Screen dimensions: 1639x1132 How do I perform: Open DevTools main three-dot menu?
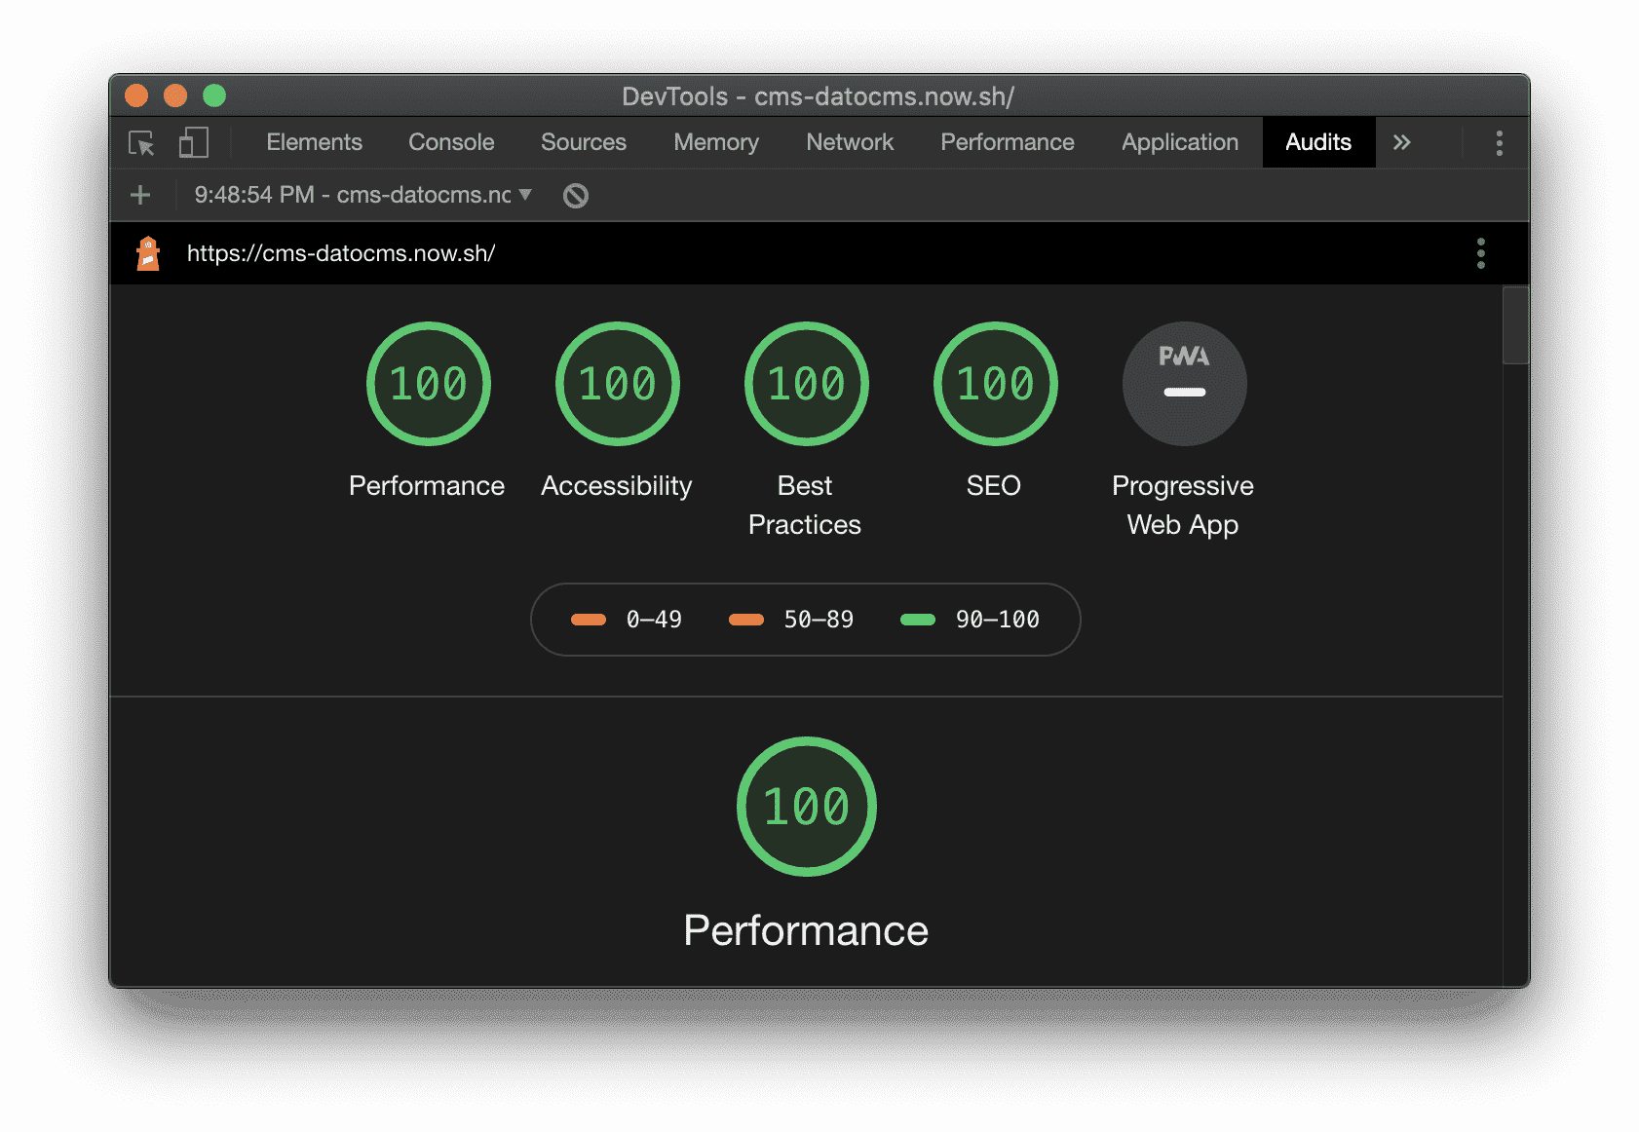(1499, 142)
